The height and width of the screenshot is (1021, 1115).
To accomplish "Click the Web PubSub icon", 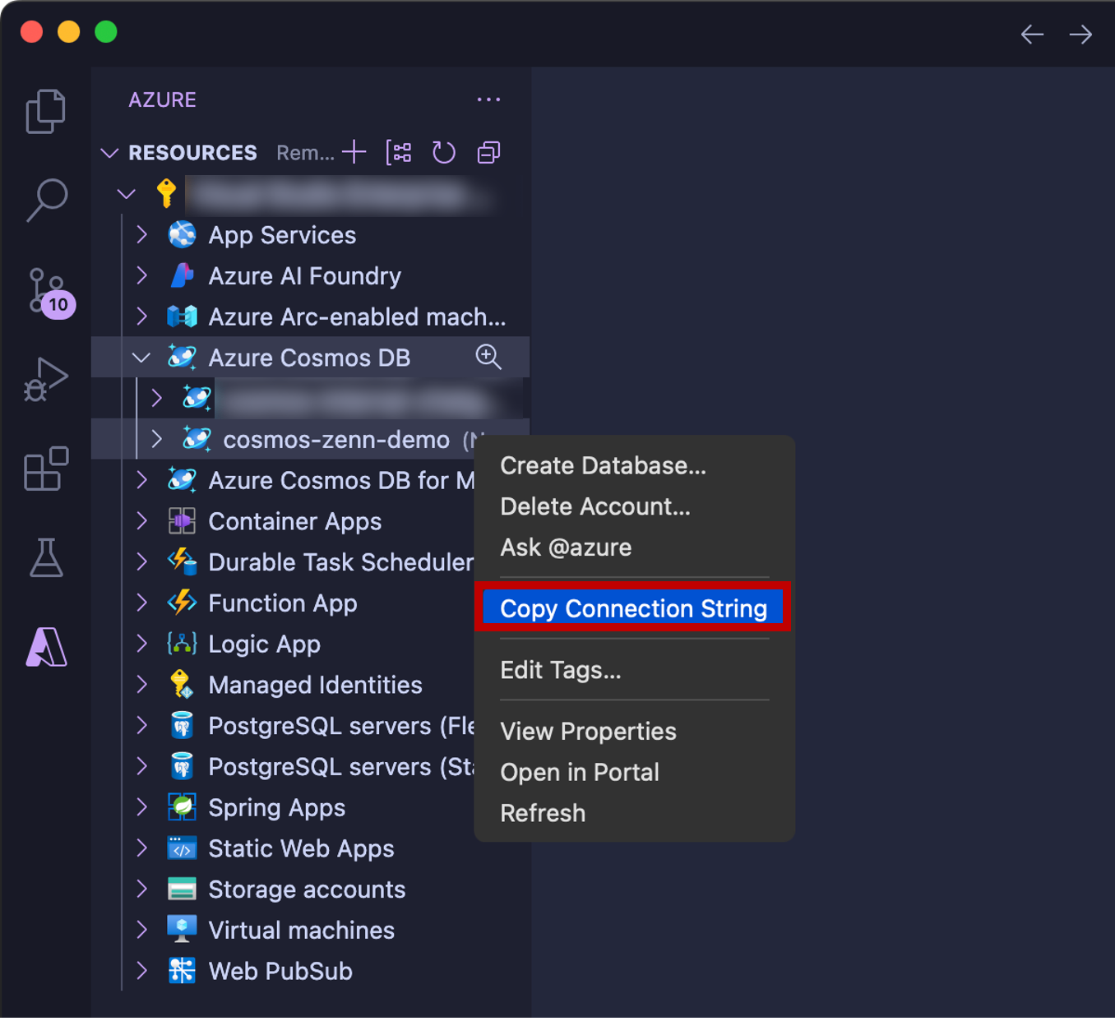I will coord(182,971).
